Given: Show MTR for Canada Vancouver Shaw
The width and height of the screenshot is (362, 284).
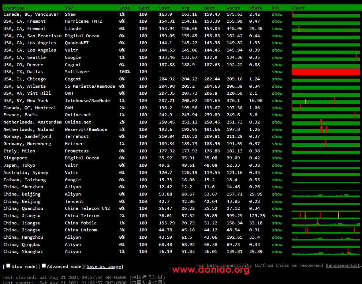Looking at the screenshot, I should pos(277,14).
